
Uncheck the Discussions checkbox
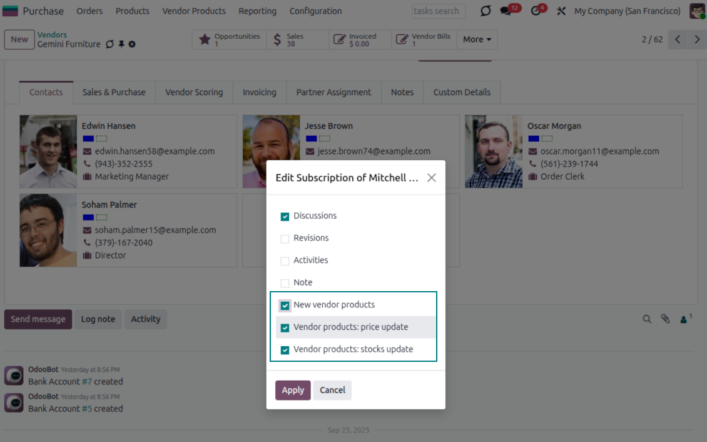coord(285,216)
